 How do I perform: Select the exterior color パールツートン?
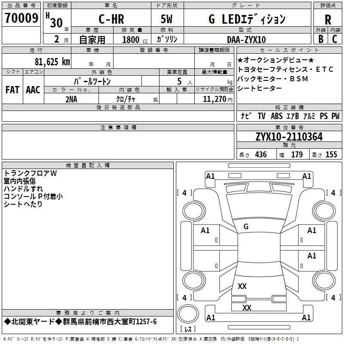(x=92, y=81)
